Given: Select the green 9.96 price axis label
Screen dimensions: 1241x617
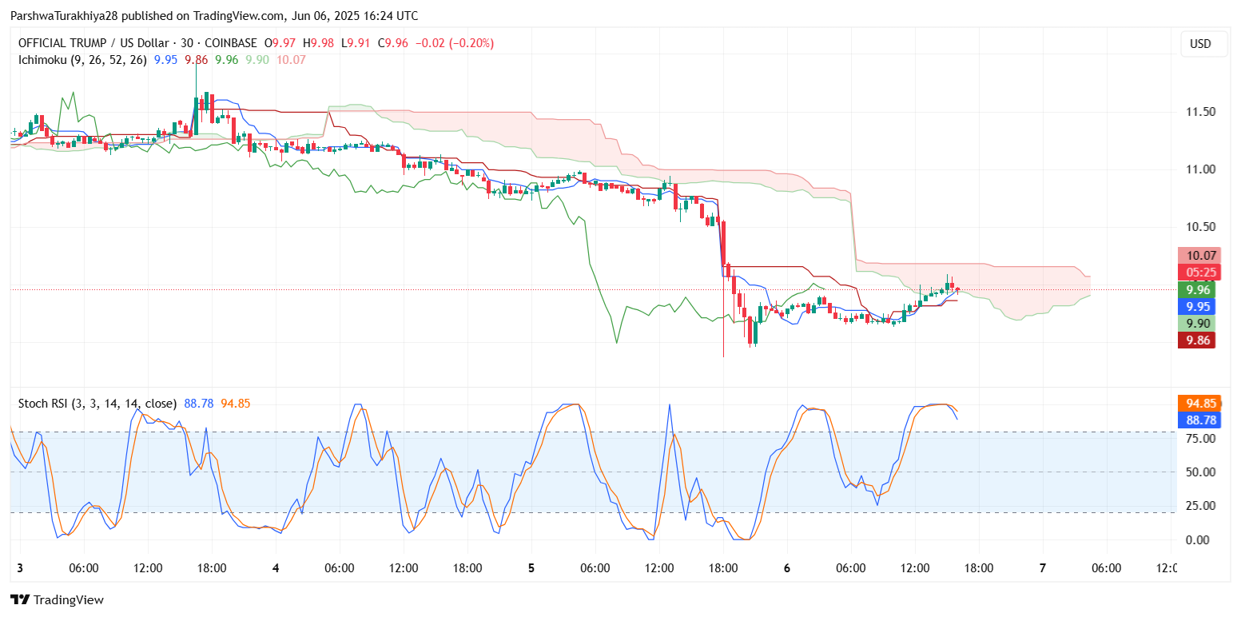Looking at the screenshot, I should tap(1199, 289).
